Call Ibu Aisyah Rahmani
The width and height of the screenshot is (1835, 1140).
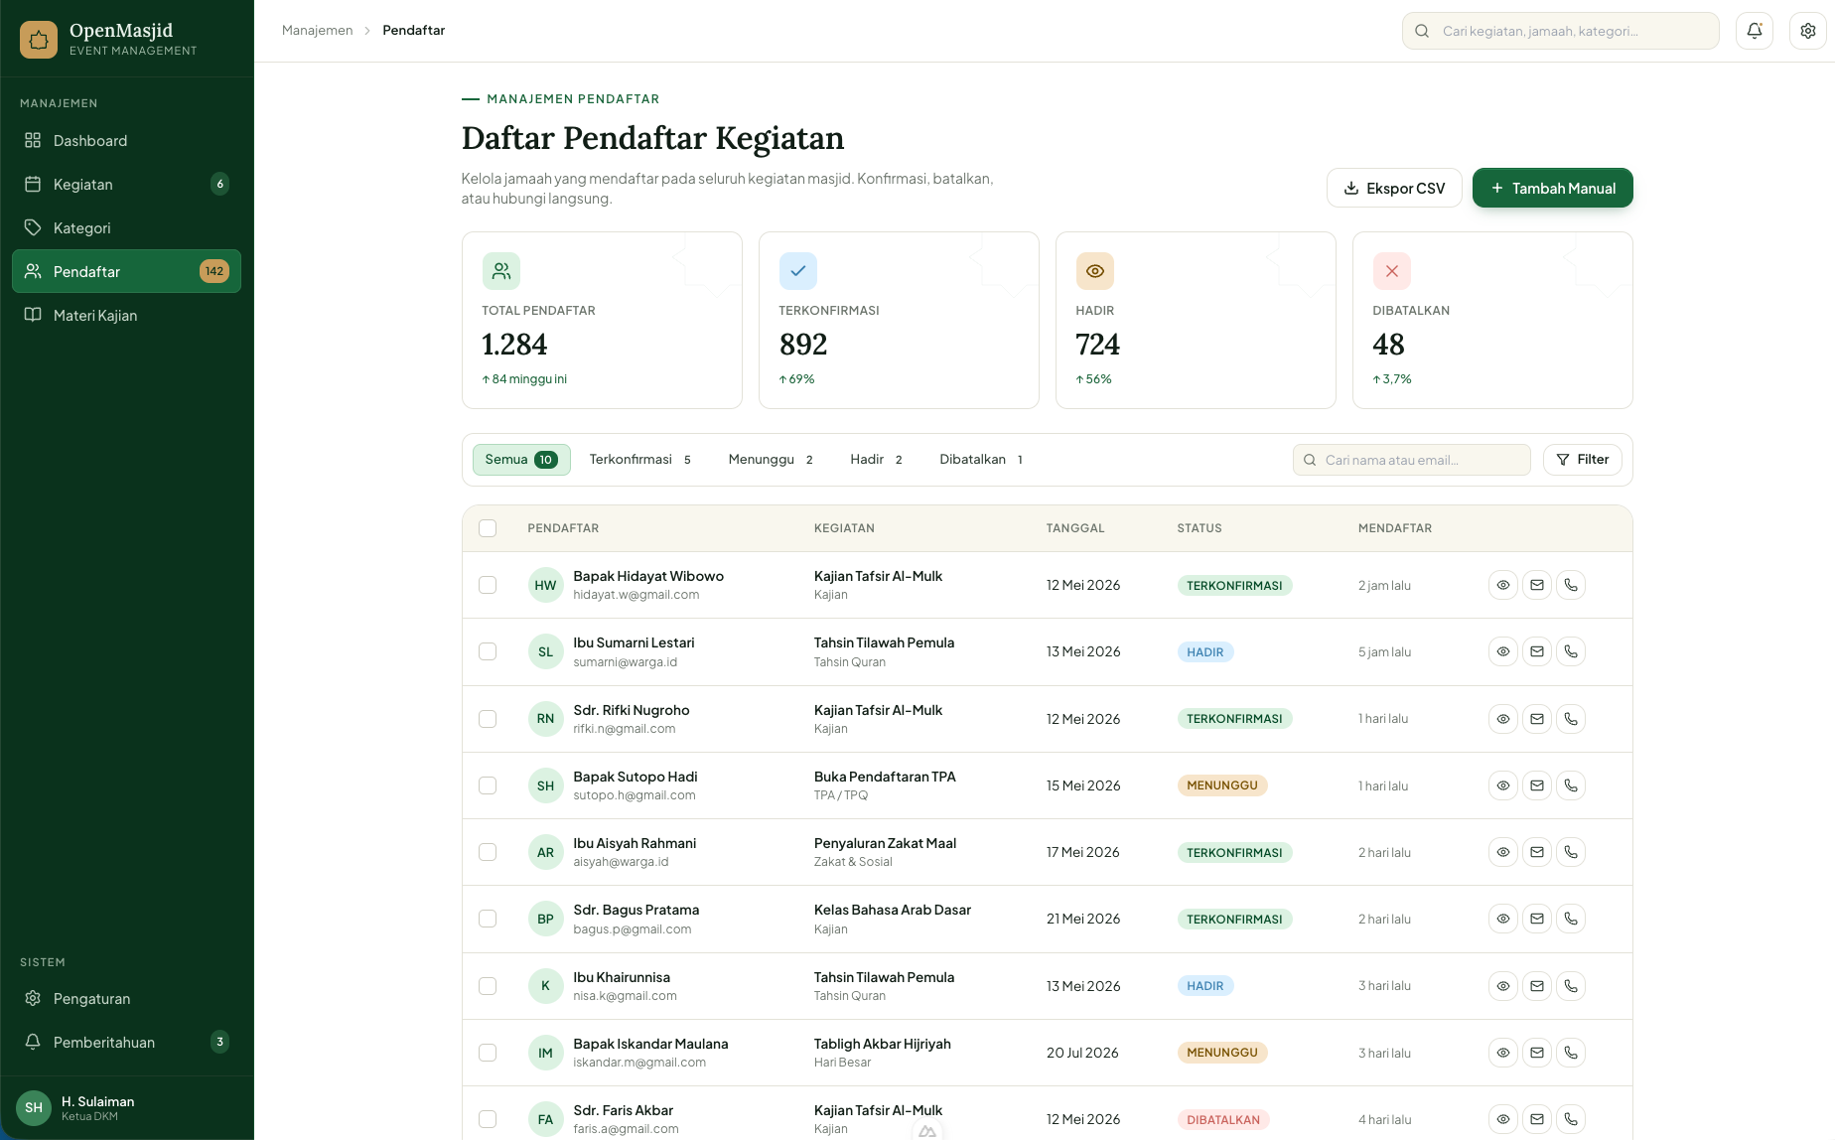(x=1571, y=852)
